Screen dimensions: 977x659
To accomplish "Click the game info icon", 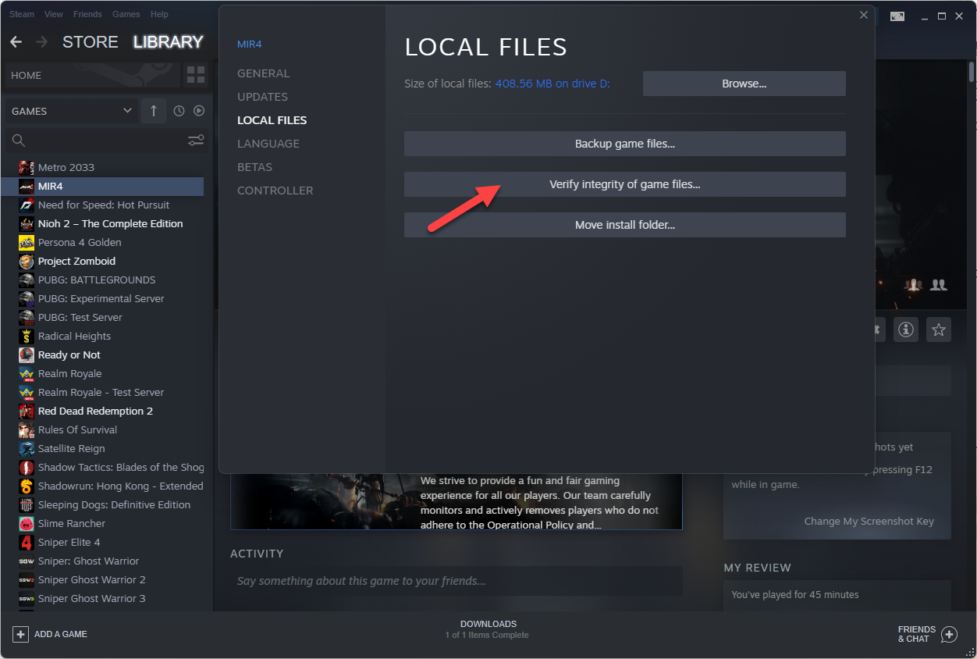I will pyautogui.click(x=905, y=329).
